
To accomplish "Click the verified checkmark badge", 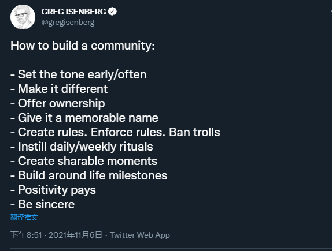I will (112, 12).
